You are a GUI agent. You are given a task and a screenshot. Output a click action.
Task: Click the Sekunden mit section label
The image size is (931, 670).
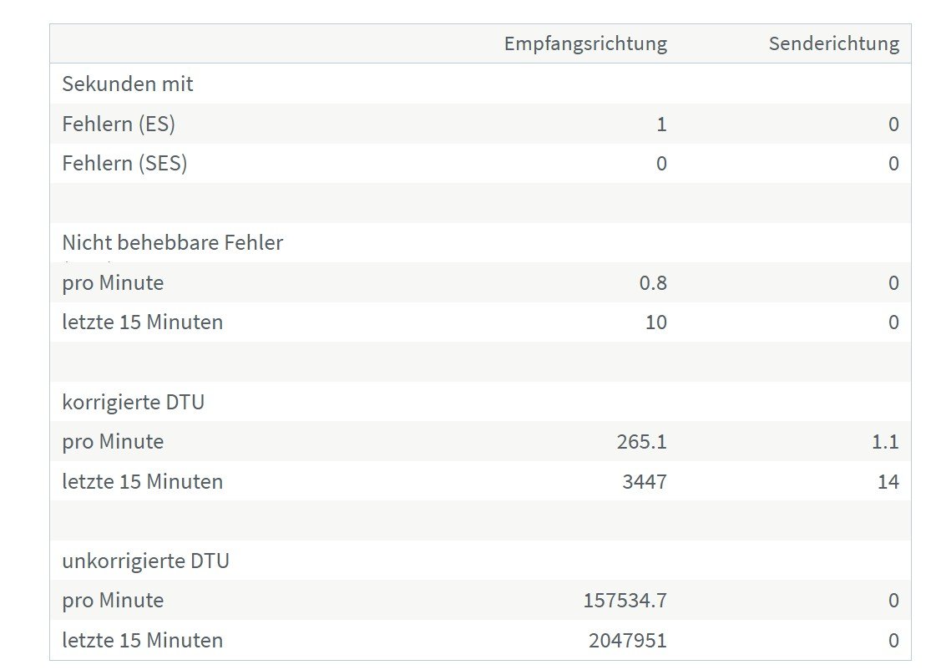pyautogui.click(x=128, y=84)
